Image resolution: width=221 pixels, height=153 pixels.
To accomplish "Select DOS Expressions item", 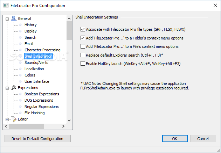I will point(39,100).
